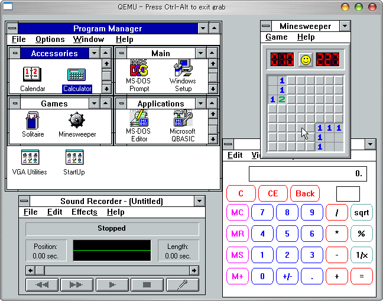Open Calculator Edit menu
The width and height of the screenshot is (383, 301).
pyautogui.click(x=235, y=155)
